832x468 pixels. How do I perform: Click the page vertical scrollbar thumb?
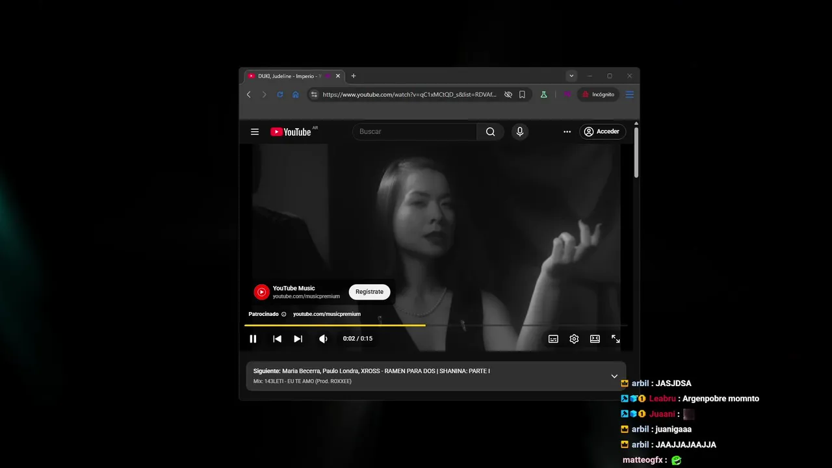tap(636, 151)
